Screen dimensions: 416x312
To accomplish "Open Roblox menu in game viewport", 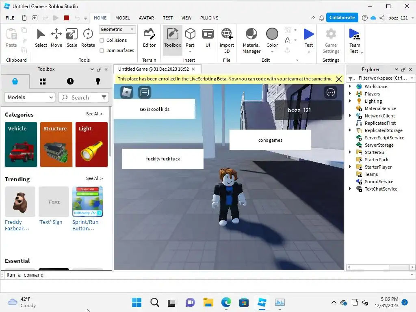I will point(127,92).
